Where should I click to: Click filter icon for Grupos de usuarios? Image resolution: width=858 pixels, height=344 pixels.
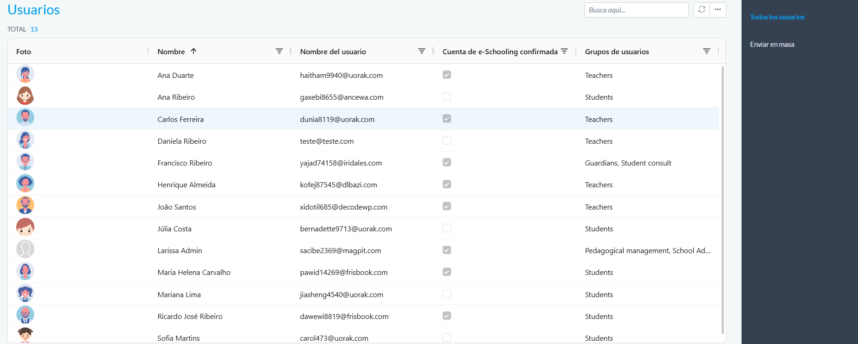pos(707,51)
